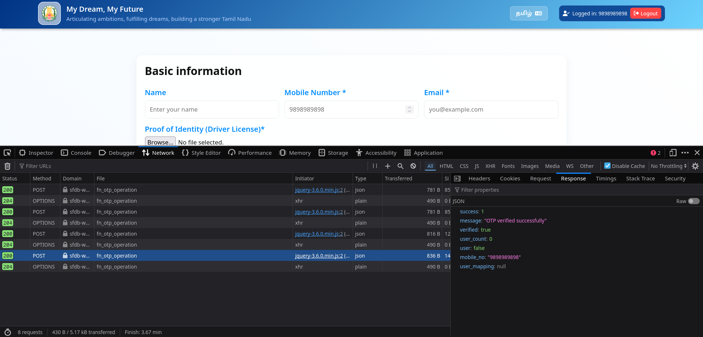Open network search with magnifier icon
This screenshot has width=703, height=337.
(400, 166)
